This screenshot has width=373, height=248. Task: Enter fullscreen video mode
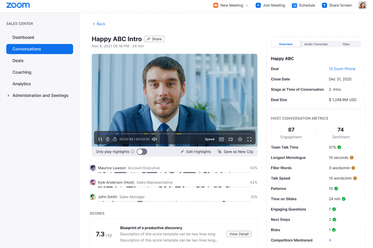(x=249, y=139)
